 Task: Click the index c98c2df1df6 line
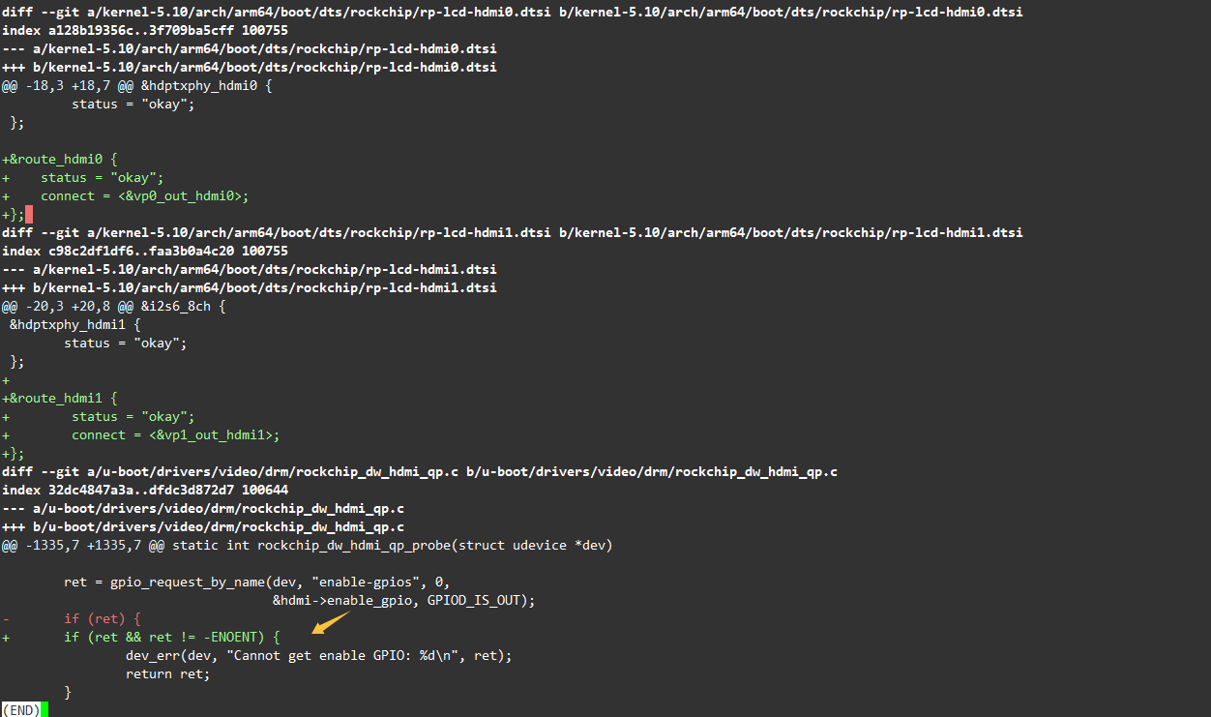point(144,251)
